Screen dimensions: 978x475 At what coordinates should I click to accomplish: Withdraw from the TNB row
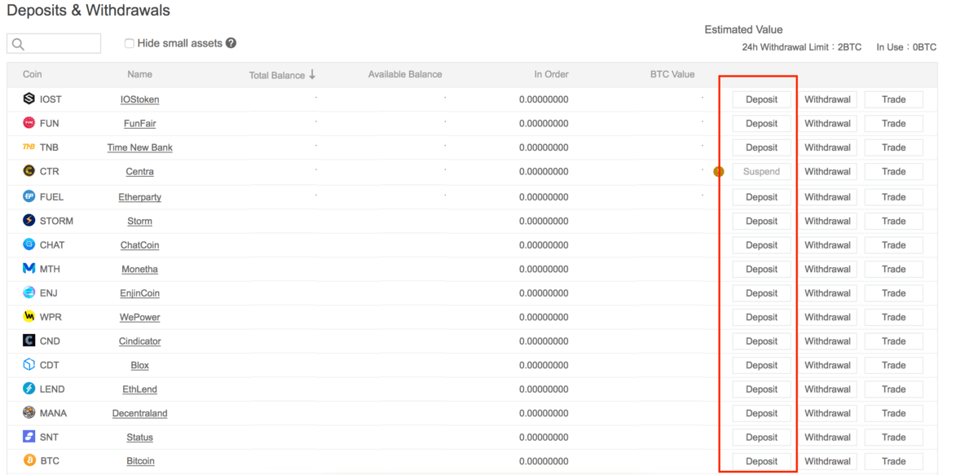[828, 147]
